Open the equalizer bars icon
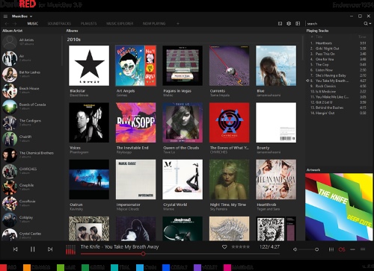 pos(331,249)
